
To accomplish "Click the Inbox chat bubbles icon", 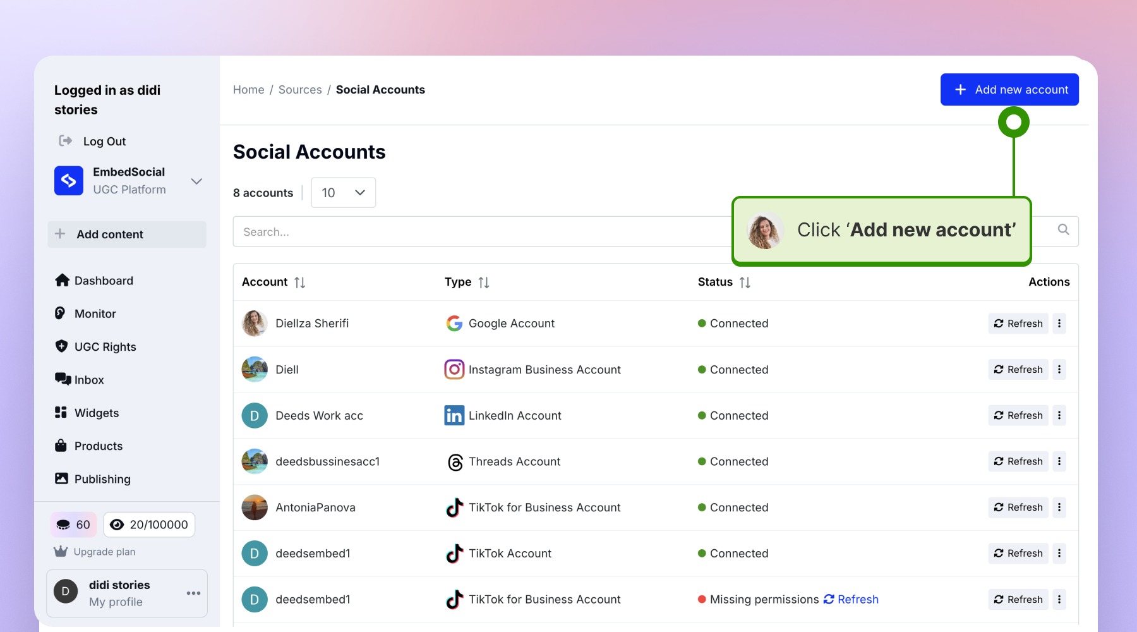I will (63, 379).
